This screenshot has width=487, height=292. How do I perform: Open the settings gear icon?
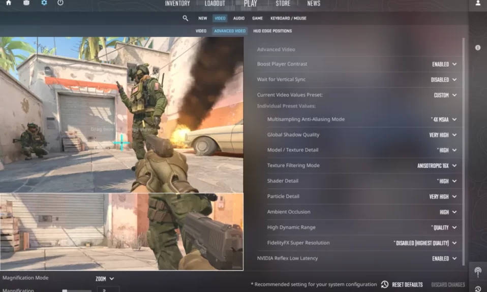pos(44,3)
